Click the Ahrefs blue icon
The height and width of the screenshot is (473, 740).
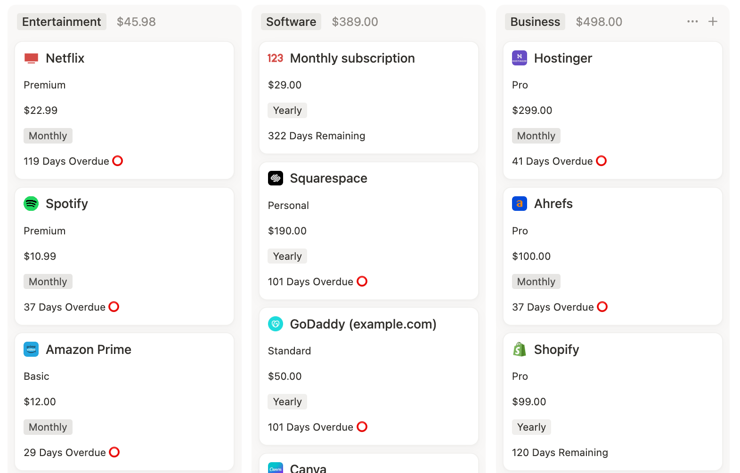click(520, 204)
